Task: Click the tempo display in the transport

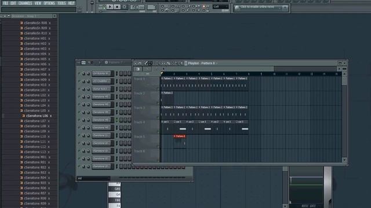Action: [x=137, y=7]
